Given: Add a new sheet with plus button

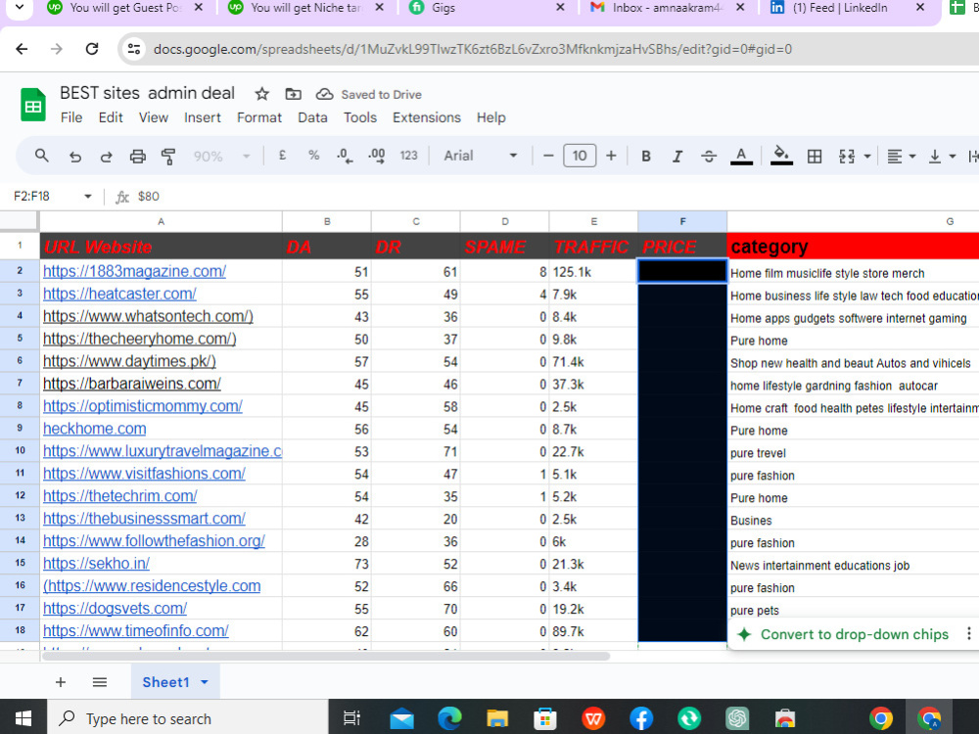Looking at the screenshot, I should tap(61, 681).
